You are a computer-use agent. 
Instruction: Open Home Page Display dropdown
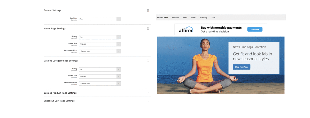tap(100, 37)
